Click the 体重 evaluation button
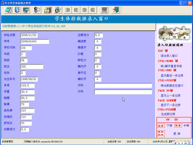The height and width of the screenshot is (145, 193). click(x=178, y=126)
